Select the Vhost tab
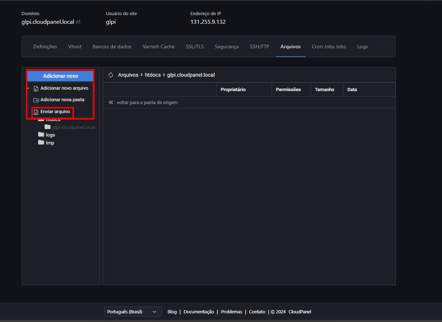442x322 pixels. pyautogui.click(x=75, y=46)
